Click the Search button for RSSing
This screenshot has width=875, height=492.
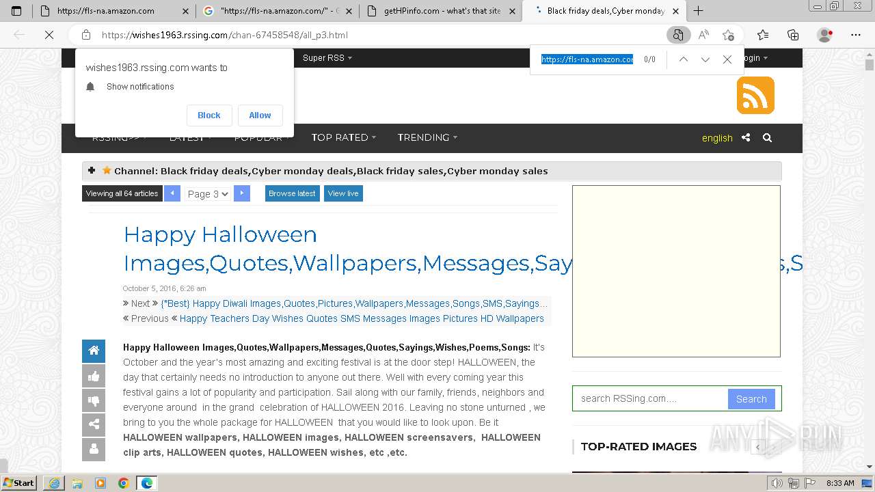tap(751, 399)
